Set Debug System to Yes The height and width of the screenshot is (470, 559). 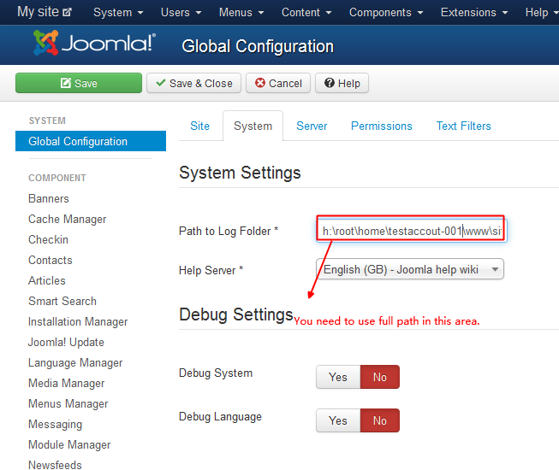click(338, 377)
